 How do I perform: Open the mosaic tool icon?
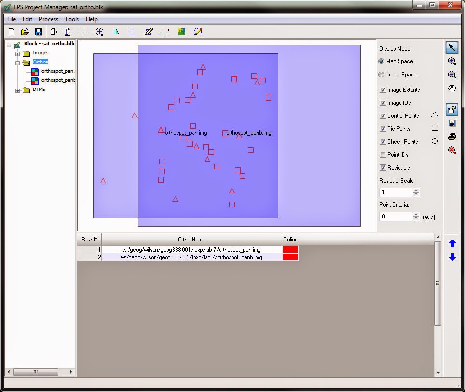[x=181, y=32]
